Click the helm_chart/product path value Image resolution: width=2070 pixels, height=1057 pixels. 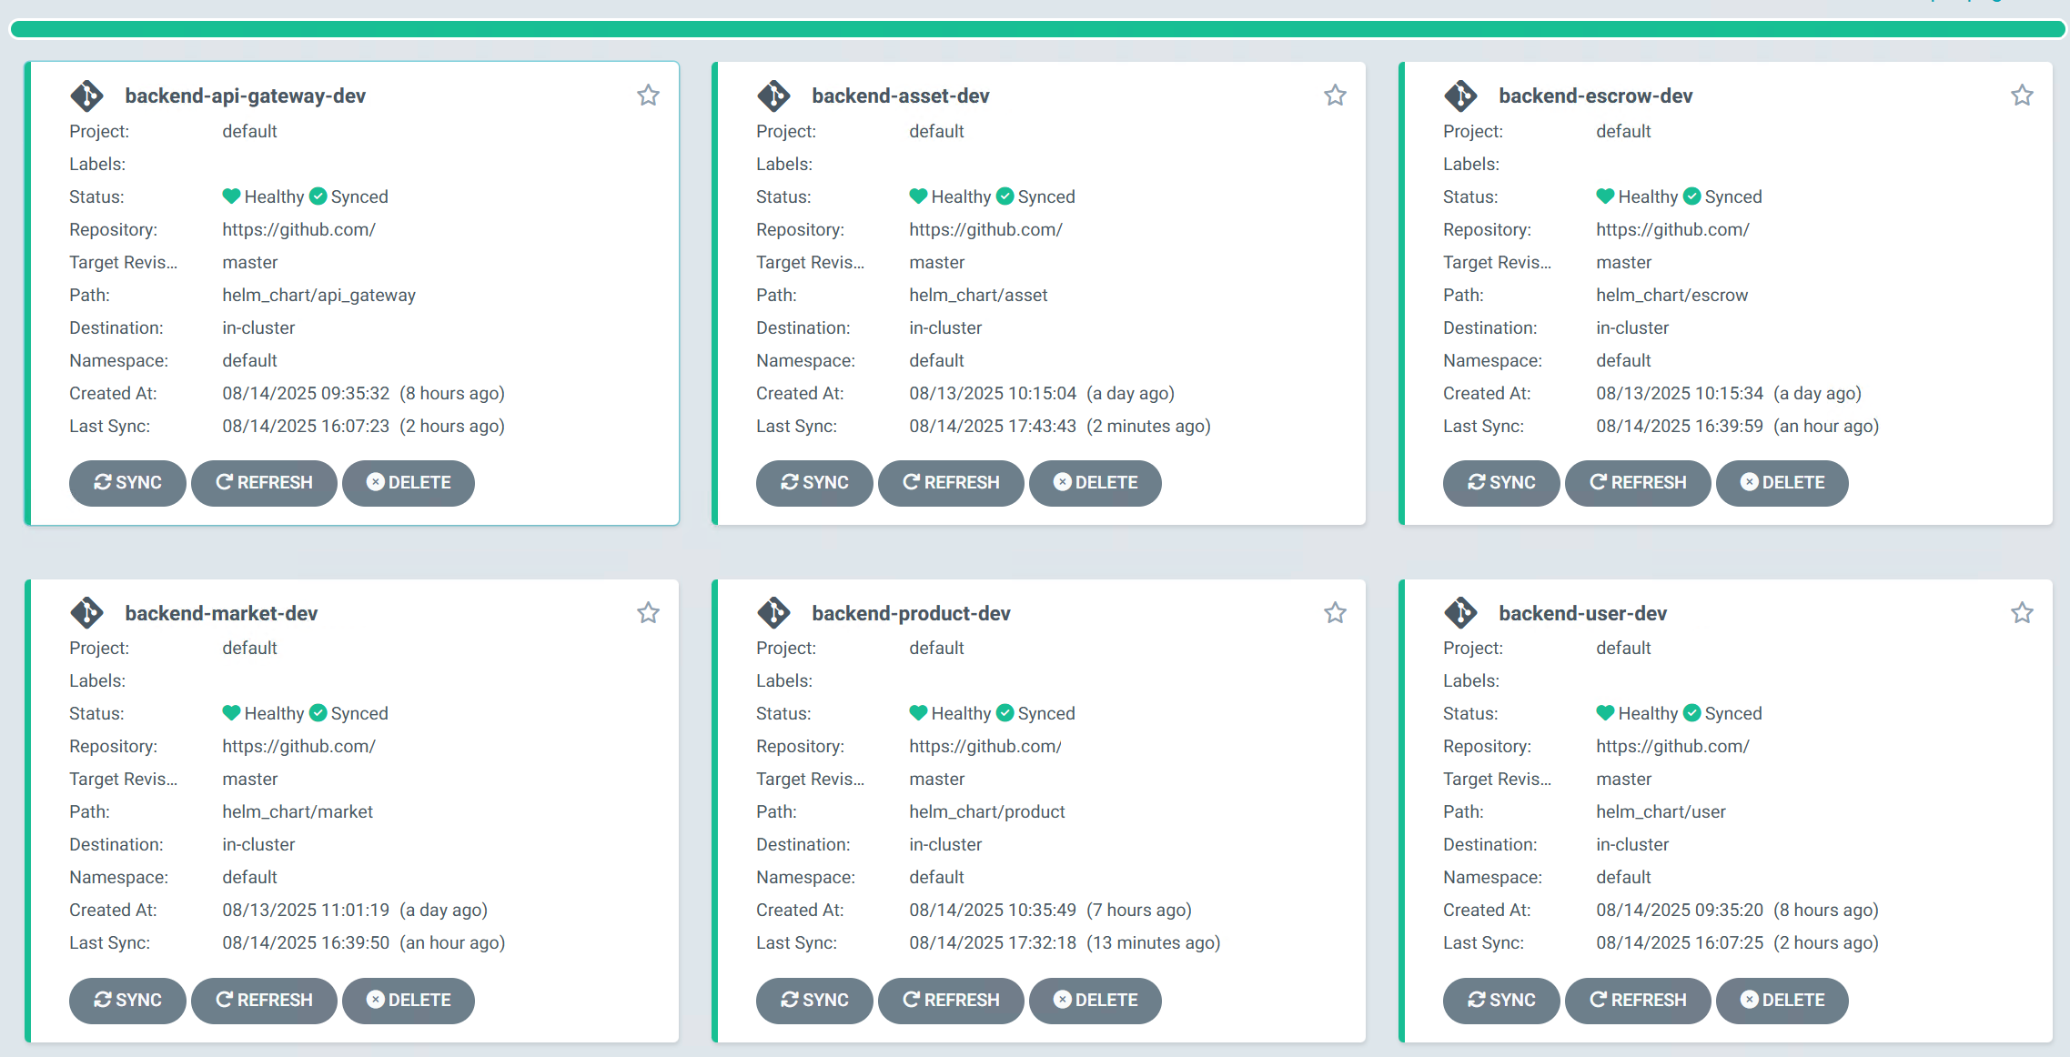click(987, 811)
